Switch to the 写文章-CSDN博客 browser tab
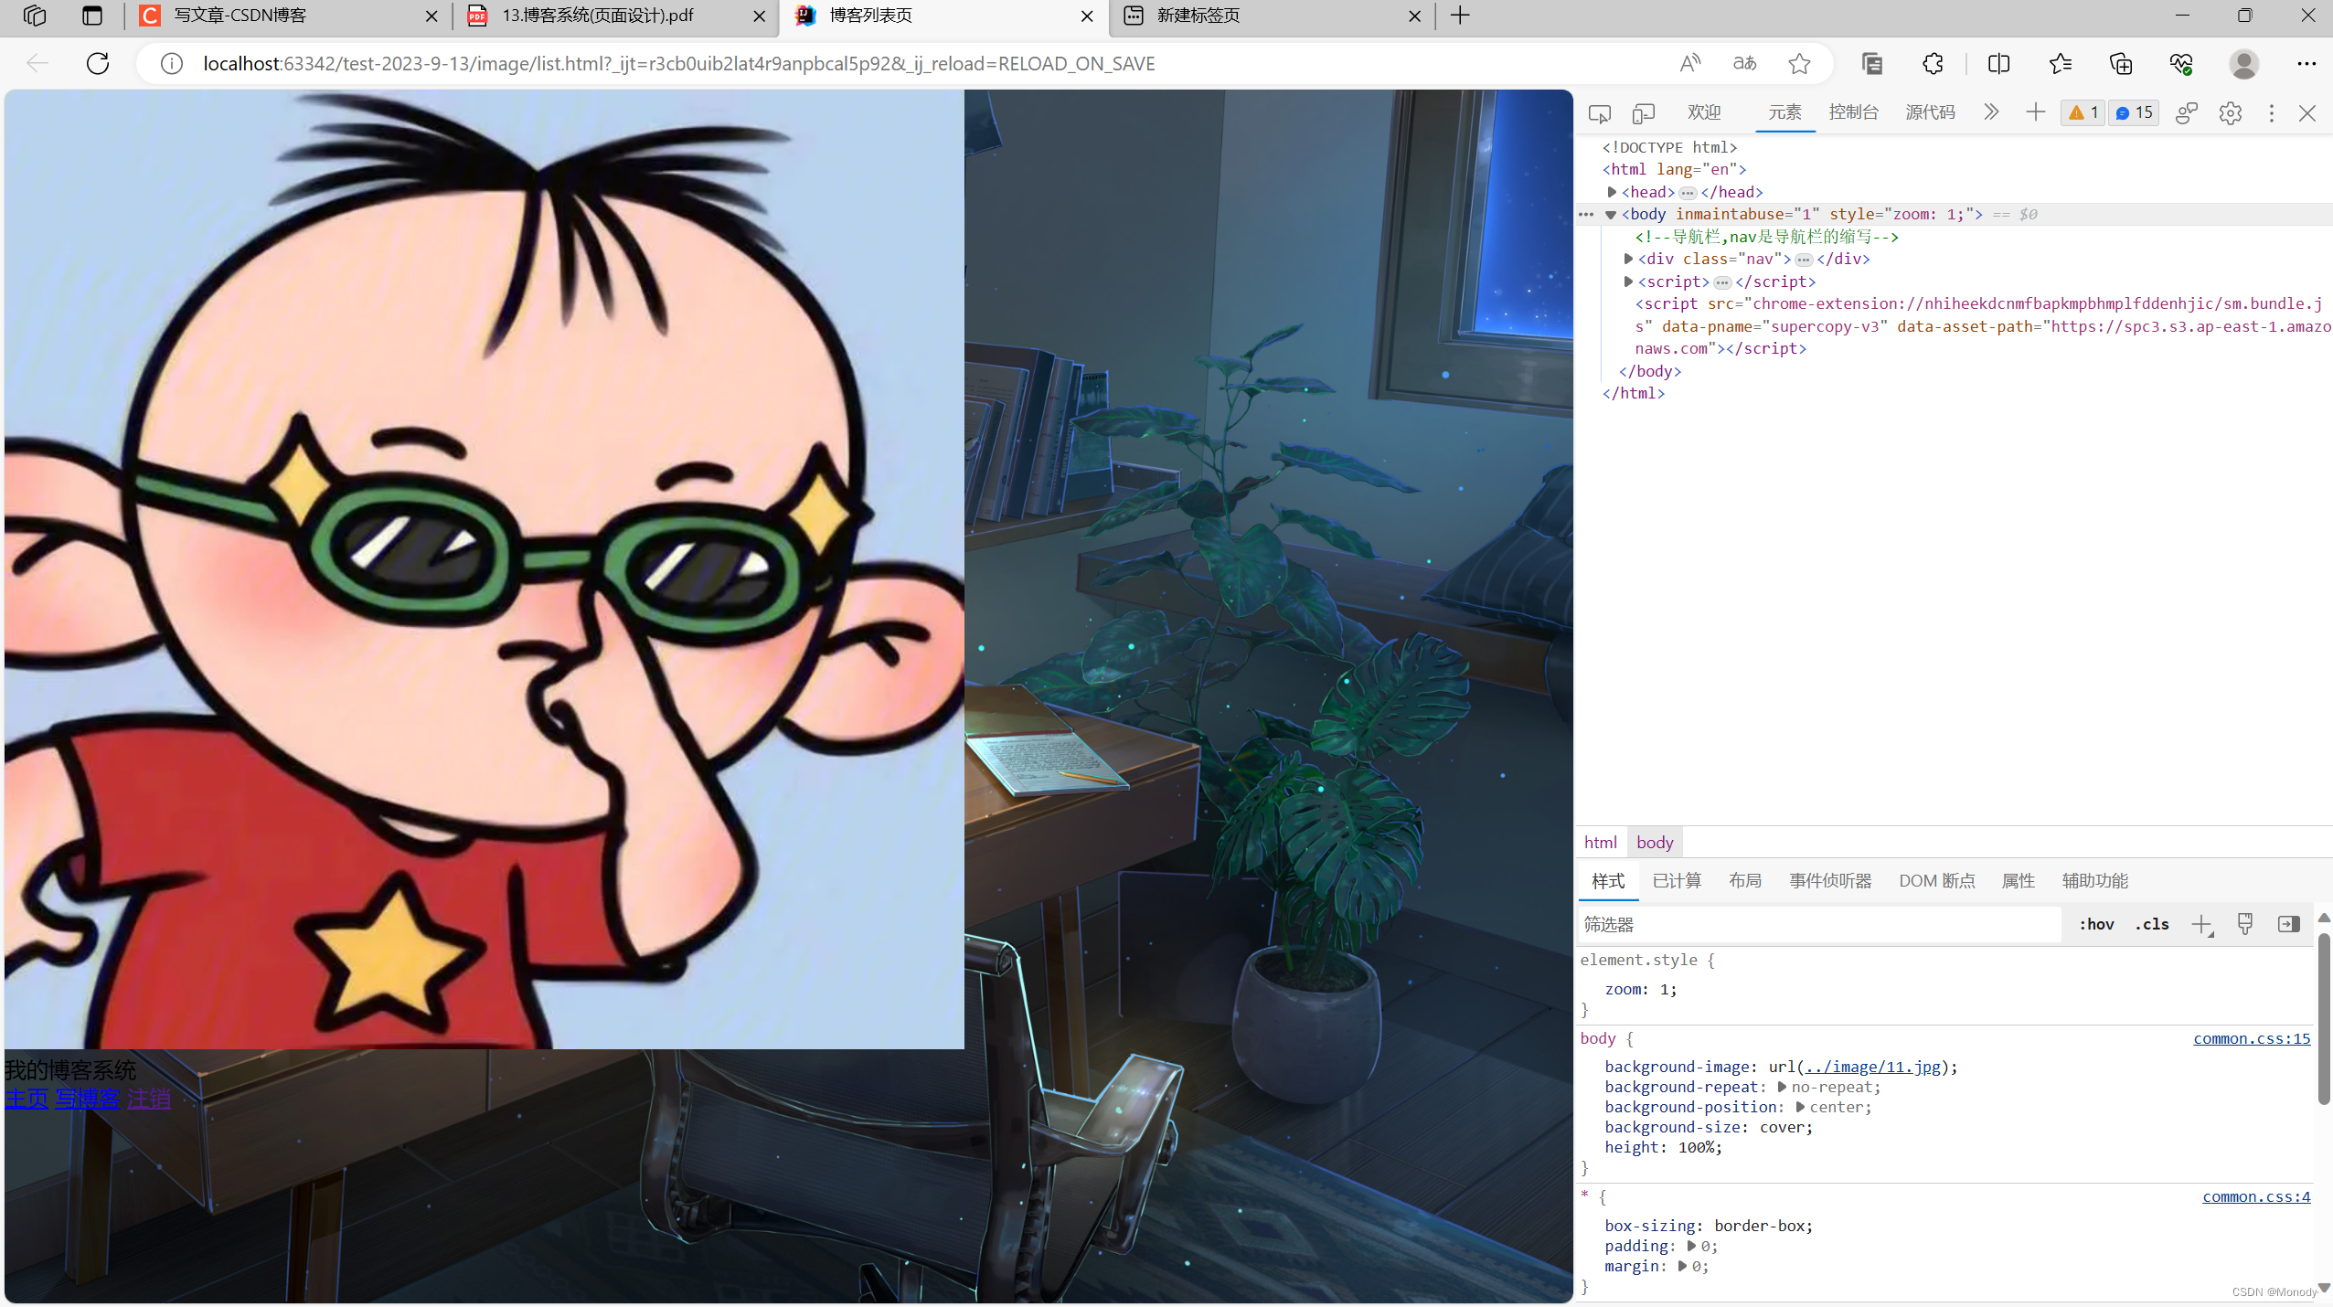 point(288,16)
